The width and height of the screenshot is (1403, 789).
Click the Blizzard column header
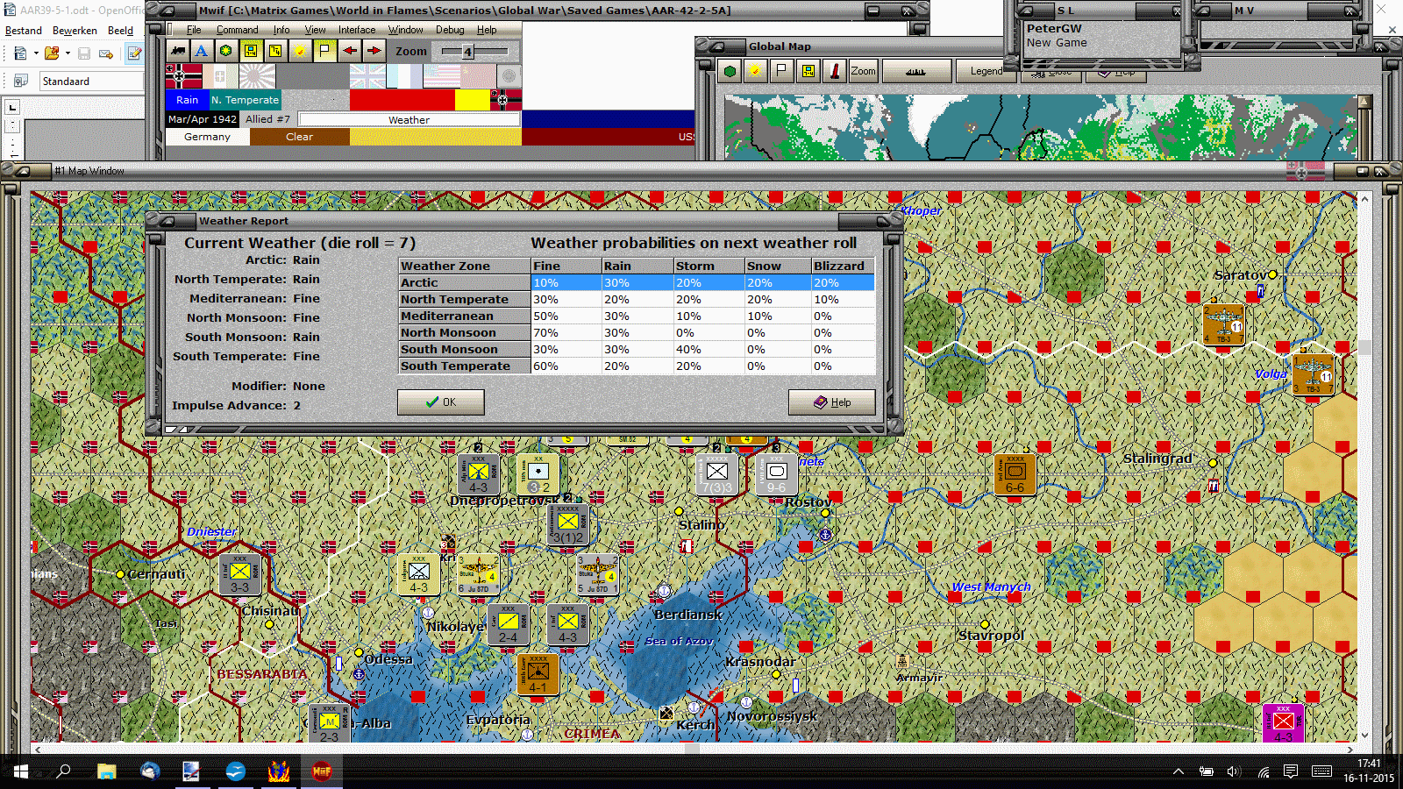coord(843,266)
